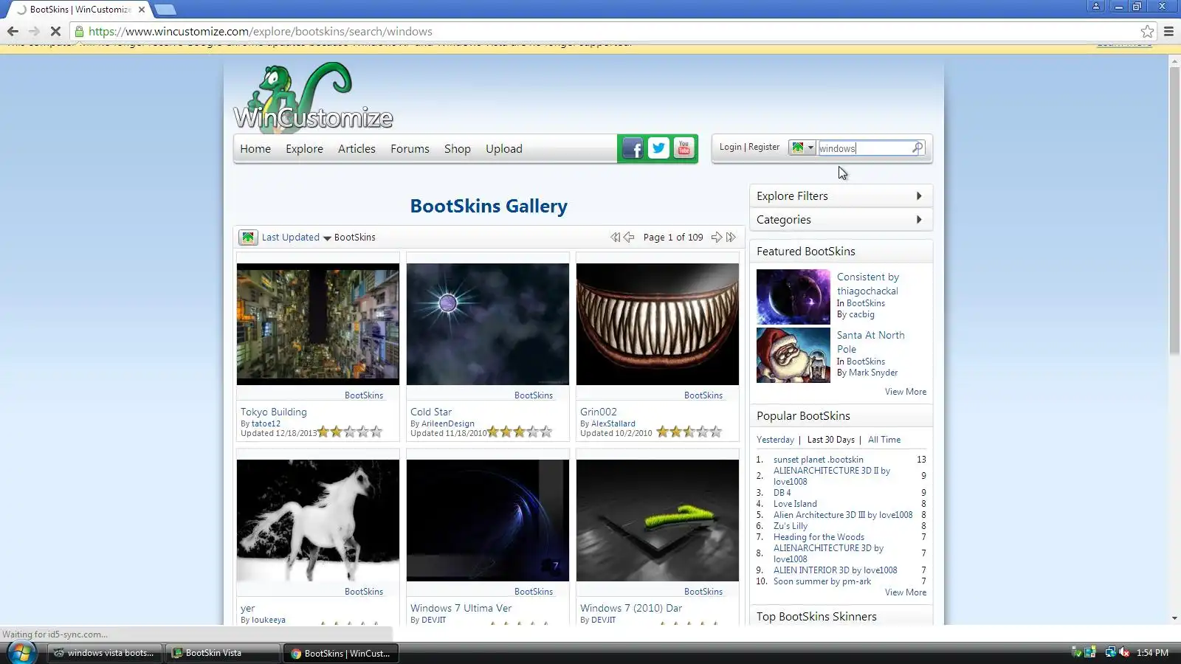Open the search category dropdown by the search box
This screenshot has width=1181, height=664.
click(x=802, y=148)
